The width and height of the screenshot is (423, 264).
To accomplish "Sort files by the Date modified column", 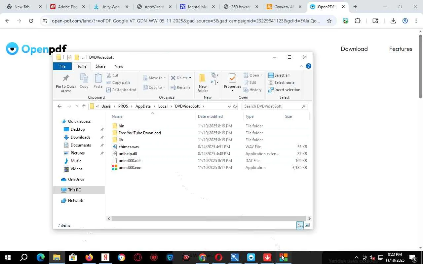I will click(220, 116).
